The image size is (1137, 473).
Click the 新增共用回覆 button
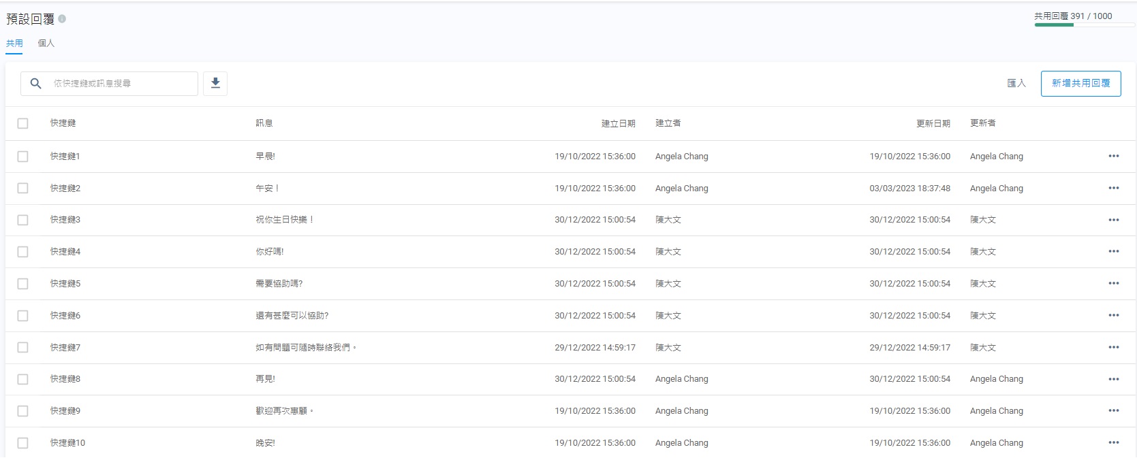pyautogui.click(x=1080, y=83)
